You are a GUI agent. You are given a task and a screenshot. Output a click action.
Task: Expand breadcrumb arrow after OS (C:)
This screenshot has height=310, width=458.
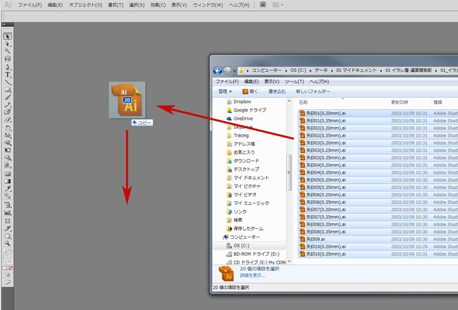[x=309, y=71]
